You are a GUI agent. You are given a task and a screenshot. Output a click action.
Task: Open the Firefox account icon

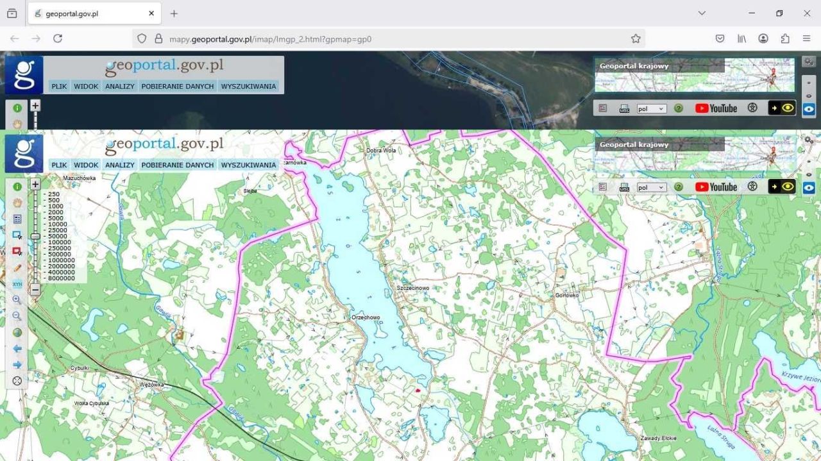coord(763,38)
